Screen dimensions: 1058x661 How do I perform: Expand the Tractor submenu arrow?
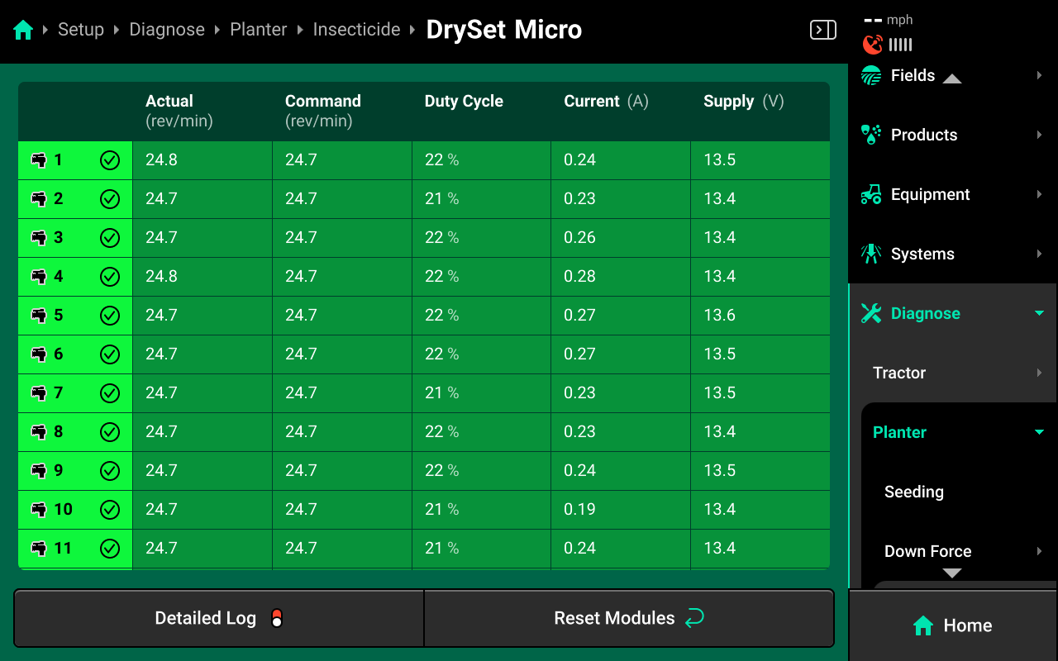click(1039, 373)
